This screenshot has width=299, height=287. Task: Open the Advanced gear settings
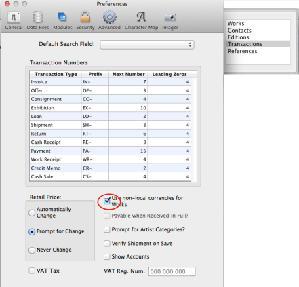[x=109, y=20]
